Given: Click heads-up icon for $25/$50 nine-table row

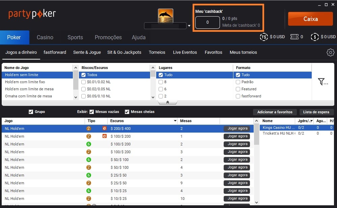Looking at the screenshot, I should click(88, 183).
